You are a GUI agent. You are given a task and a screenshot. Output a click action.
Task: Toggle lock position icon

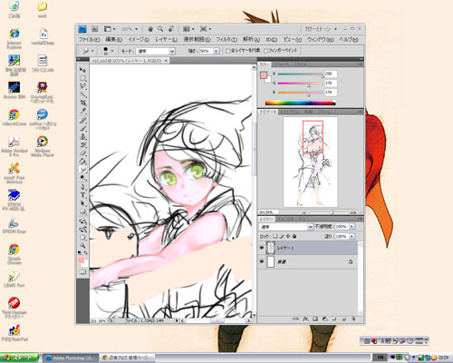point(288,236)
